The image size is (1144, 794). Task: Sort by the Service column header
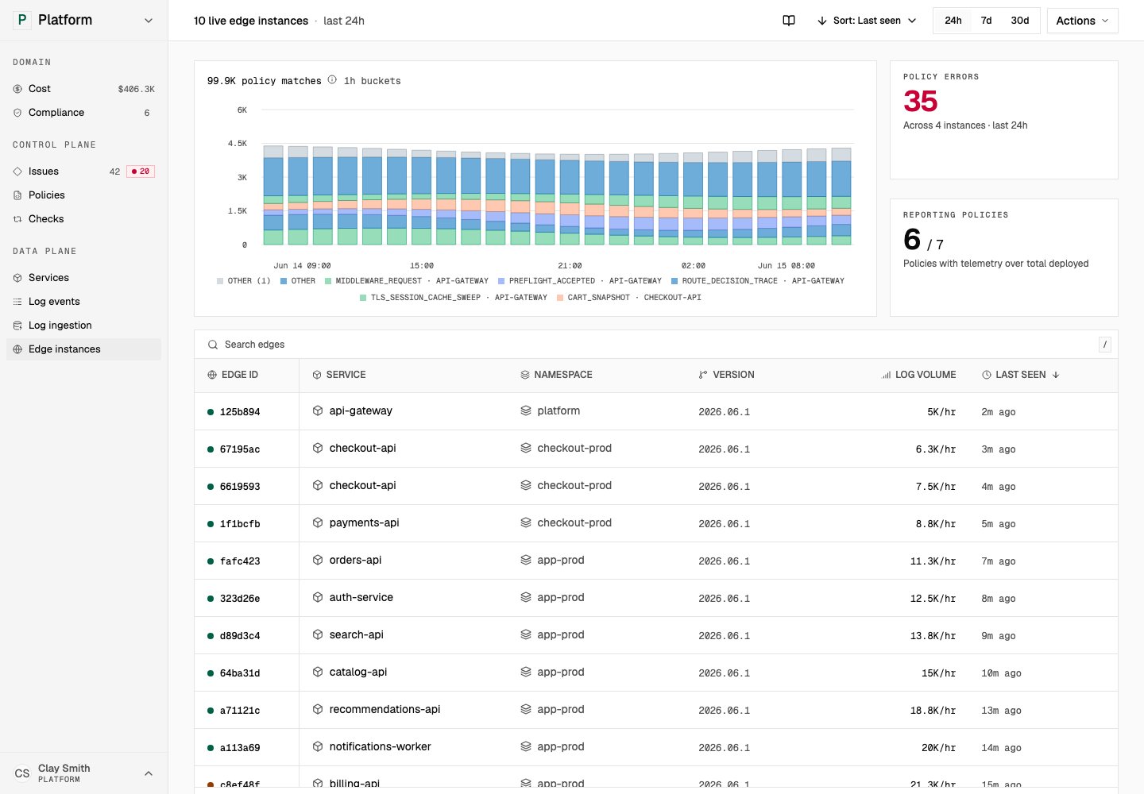pyautogui.click(x=339, y=375)
